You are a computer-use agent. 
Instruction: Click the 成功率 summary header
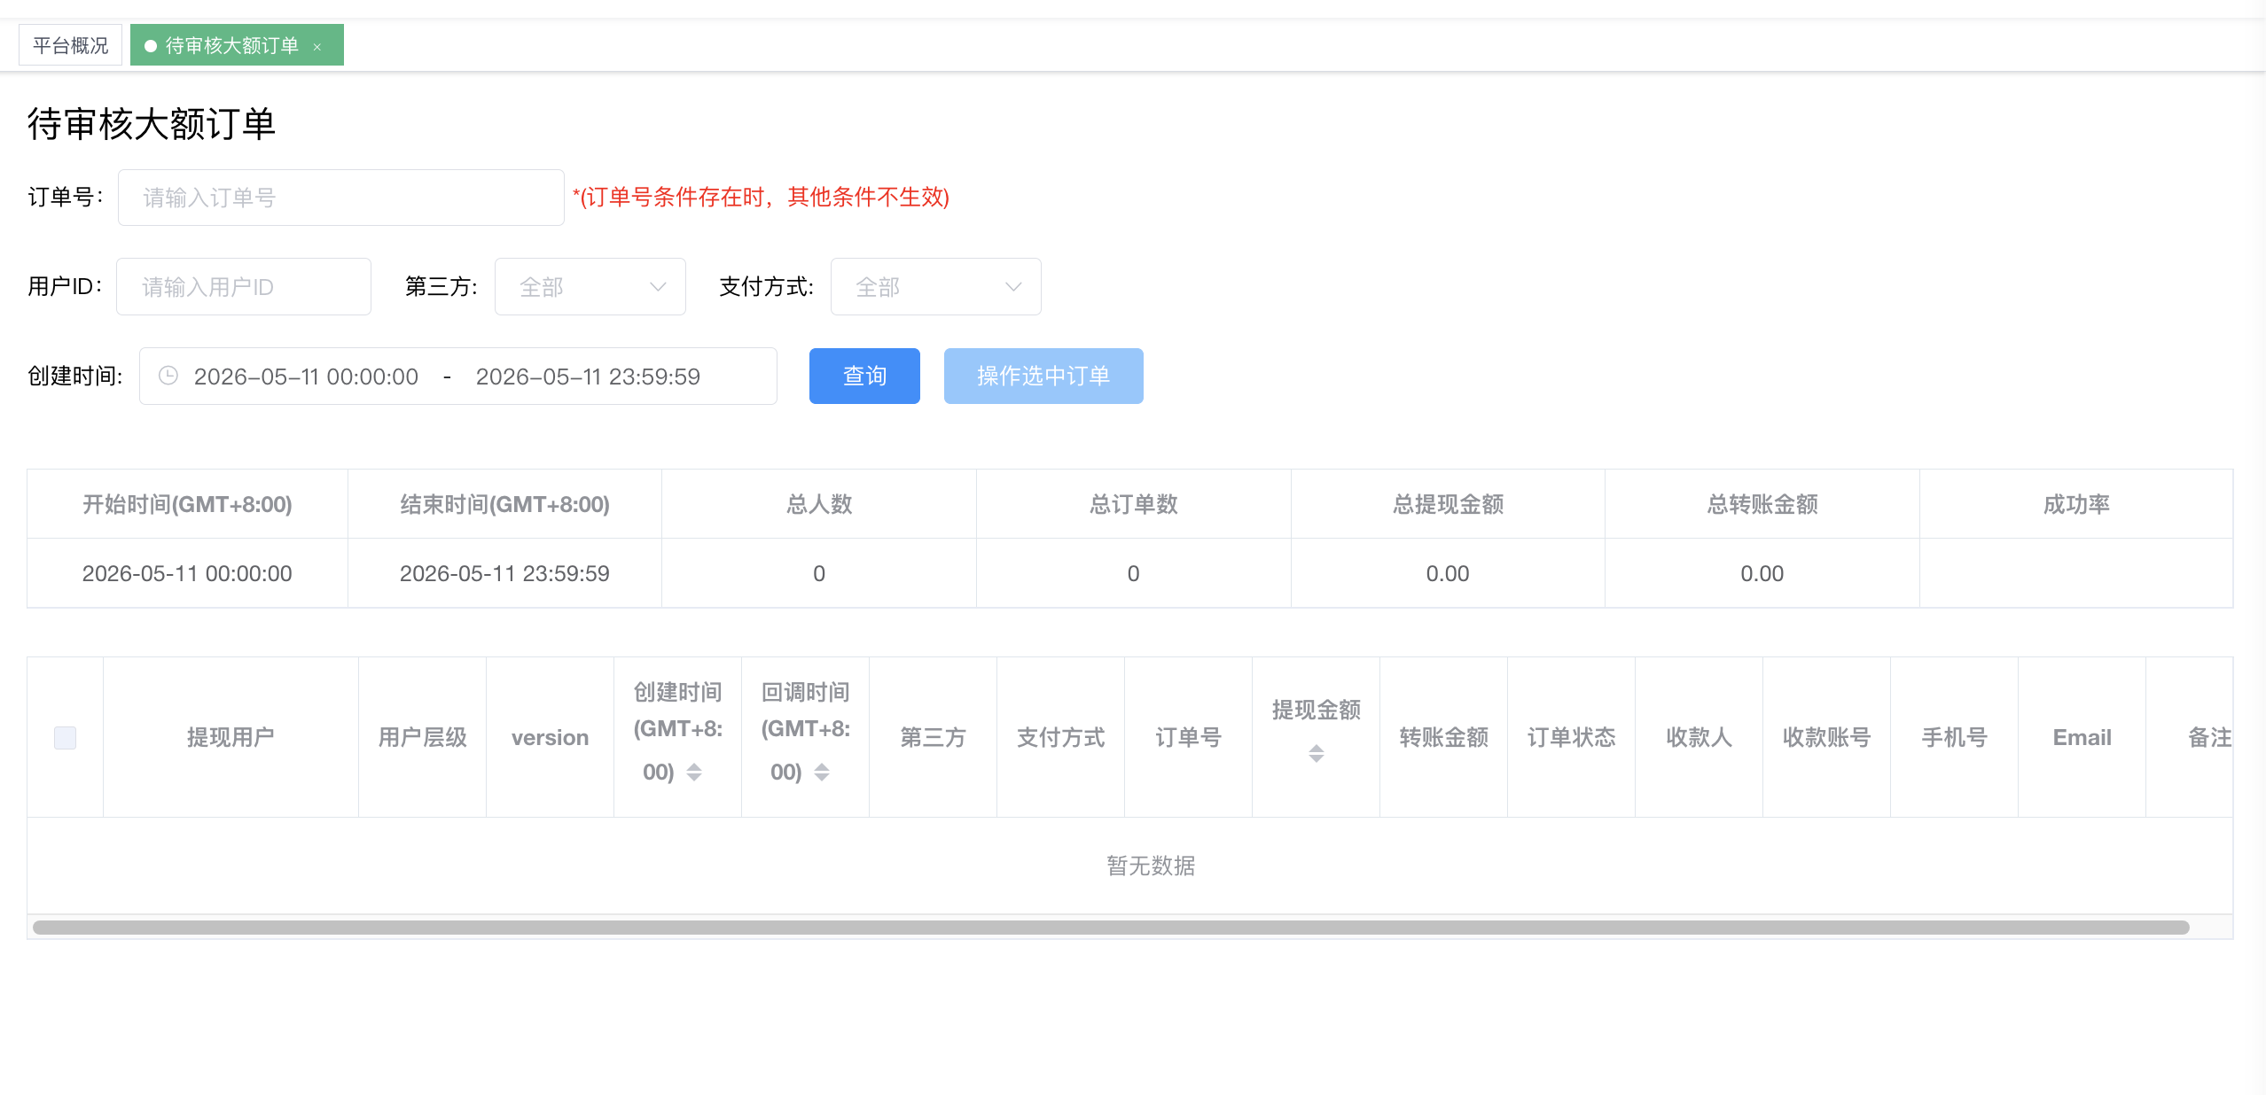coord(2076,504)
